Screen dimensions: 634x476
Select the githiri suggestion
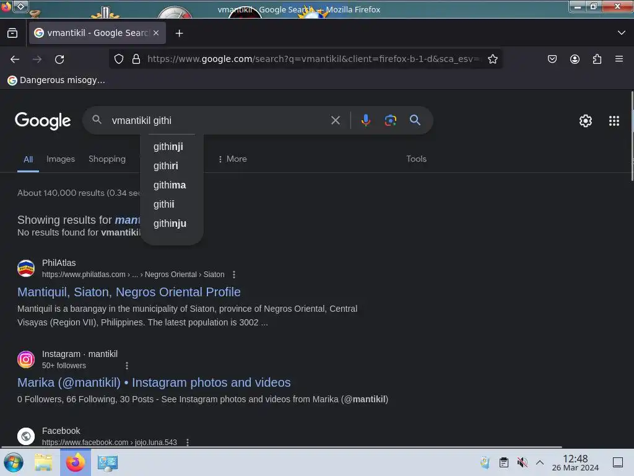tap(166, 166)
